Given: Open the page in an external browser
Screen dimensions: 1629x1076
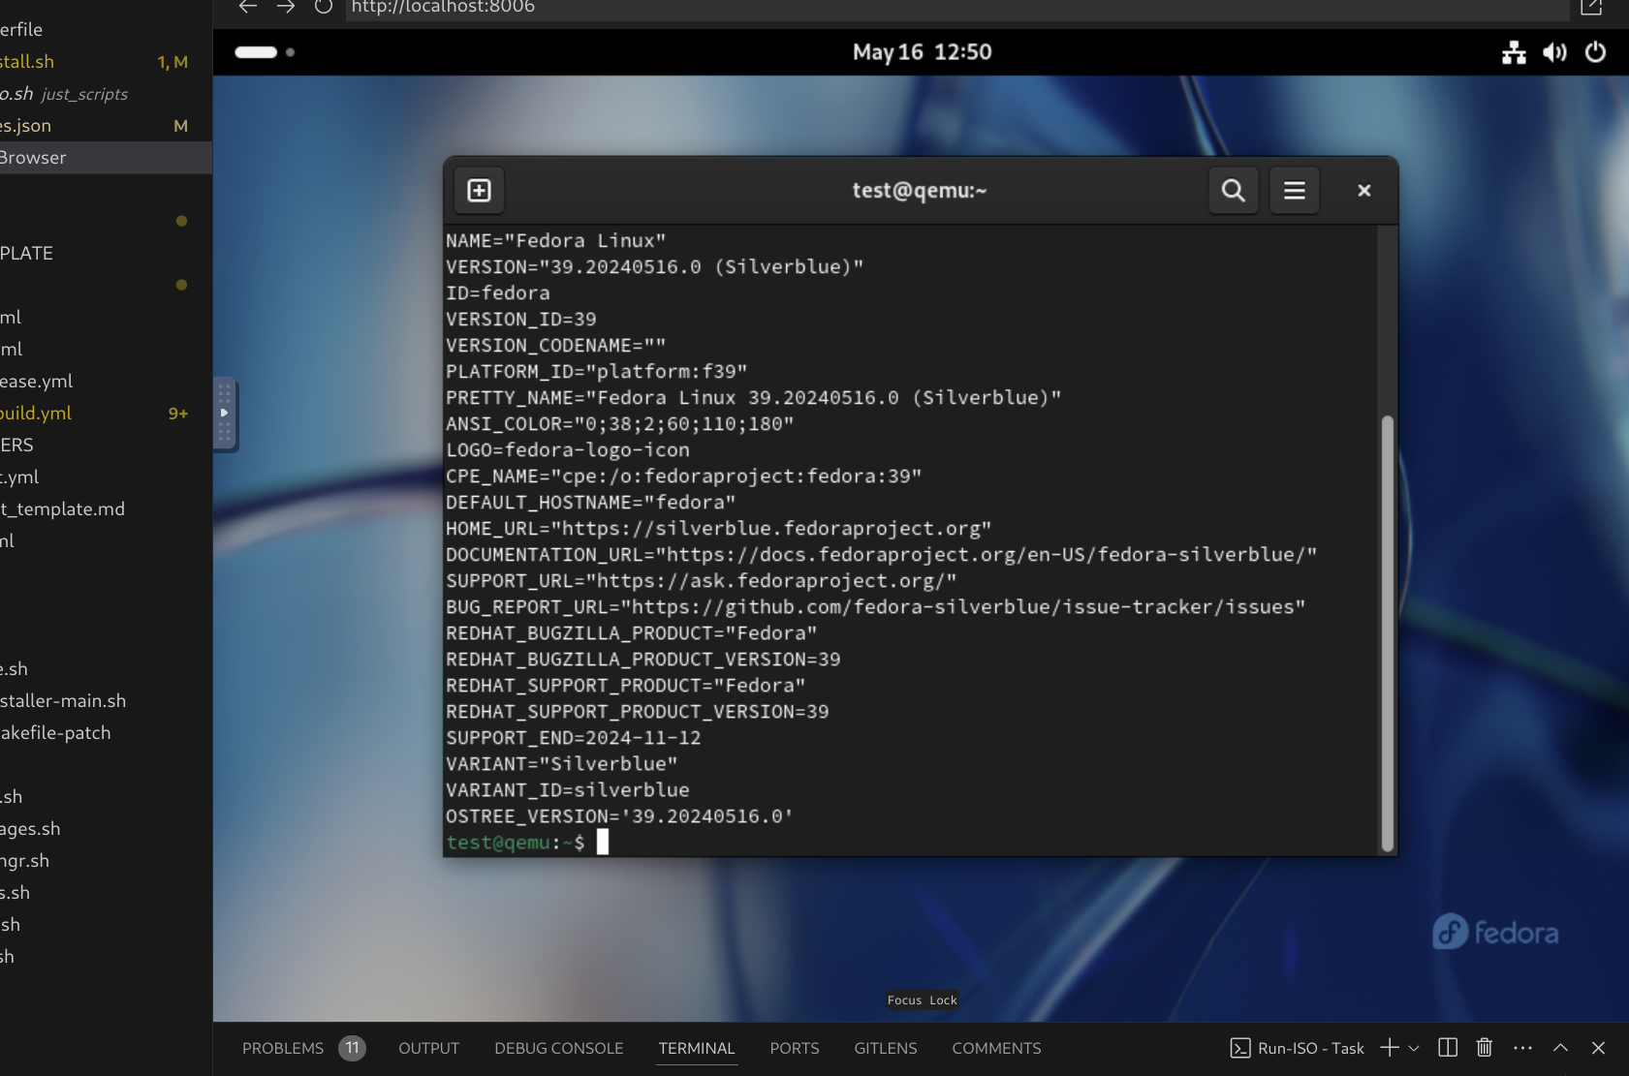Looking at the screenshot, I should tap(1591, 7).
